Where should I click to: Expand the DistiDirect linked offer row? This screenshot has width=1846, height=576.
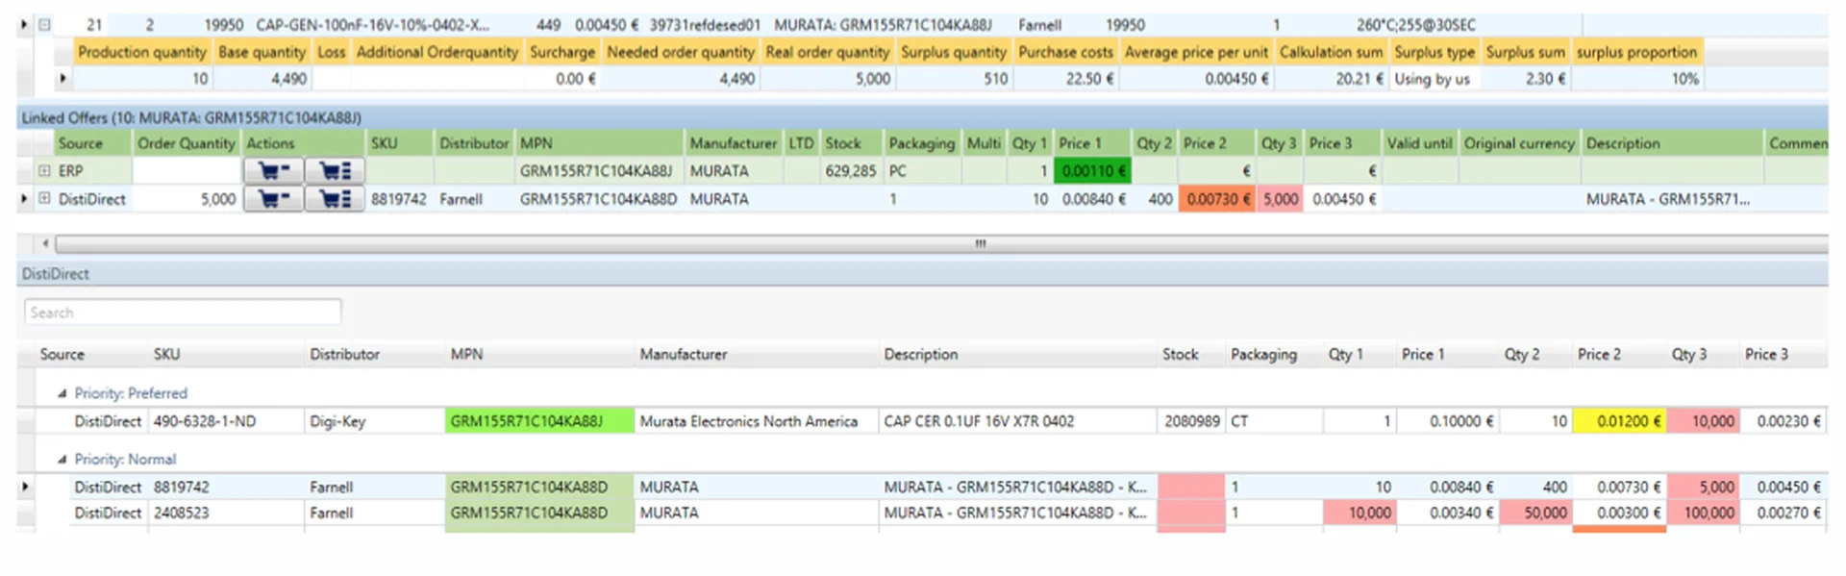coord(44,199)
